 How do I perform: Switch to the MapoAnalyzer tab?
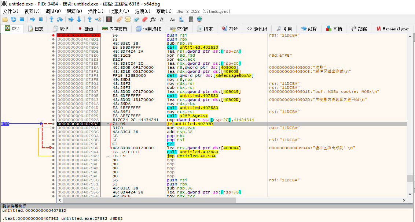393,29
